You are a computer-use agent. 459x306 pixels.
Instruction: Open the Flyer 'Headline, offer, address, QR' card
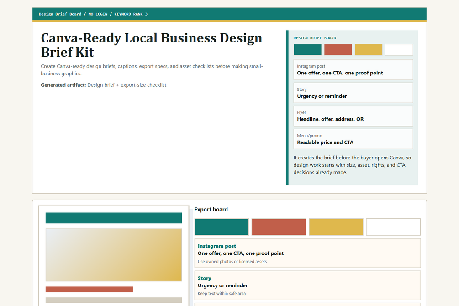353,116
